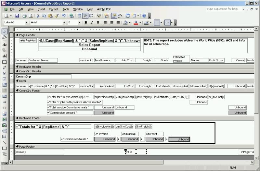260x171 pixels.
Task: Click the Save icon in the toolbar
Action: tap(17, 16)
